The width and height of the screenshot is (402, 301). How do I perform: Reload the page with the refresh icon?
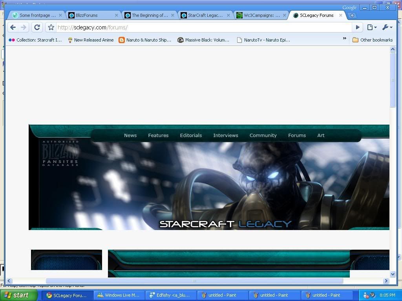(37, 27)
